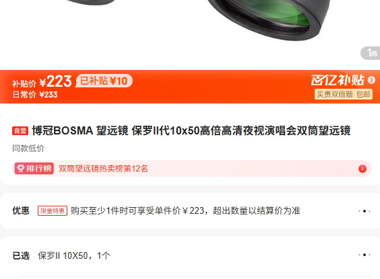Click the 补贴价 ¥223 price
Screen dimensions: 380x279
point(42,81)
